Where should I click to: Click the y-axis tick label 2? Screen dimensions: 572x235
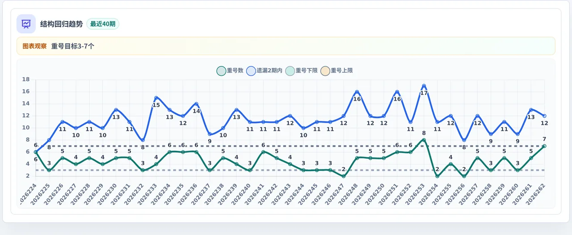(x=28, y=176)
